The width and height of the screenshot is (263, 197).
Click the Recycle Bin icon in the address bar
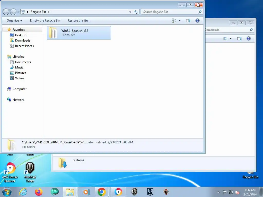pyautogui.click(x=23, y=12)
